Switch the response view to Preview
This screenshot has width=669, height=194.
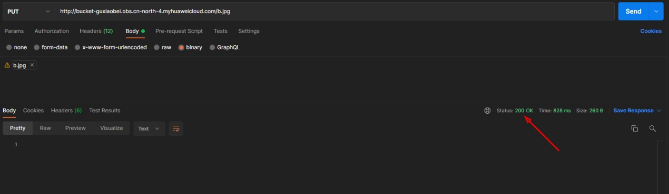[x=75, y=128]
